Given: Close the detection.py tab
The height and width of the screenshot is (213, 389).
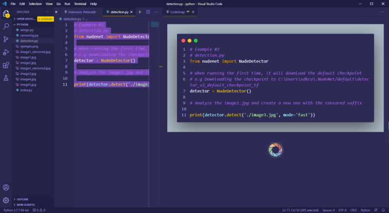Looking at the screenshot, I should coord(131,12).
